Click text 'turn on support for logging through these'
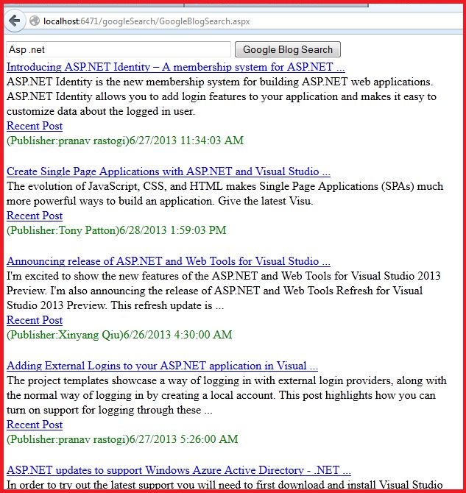The width and height of the screenshot is (466, 493). 104,410
